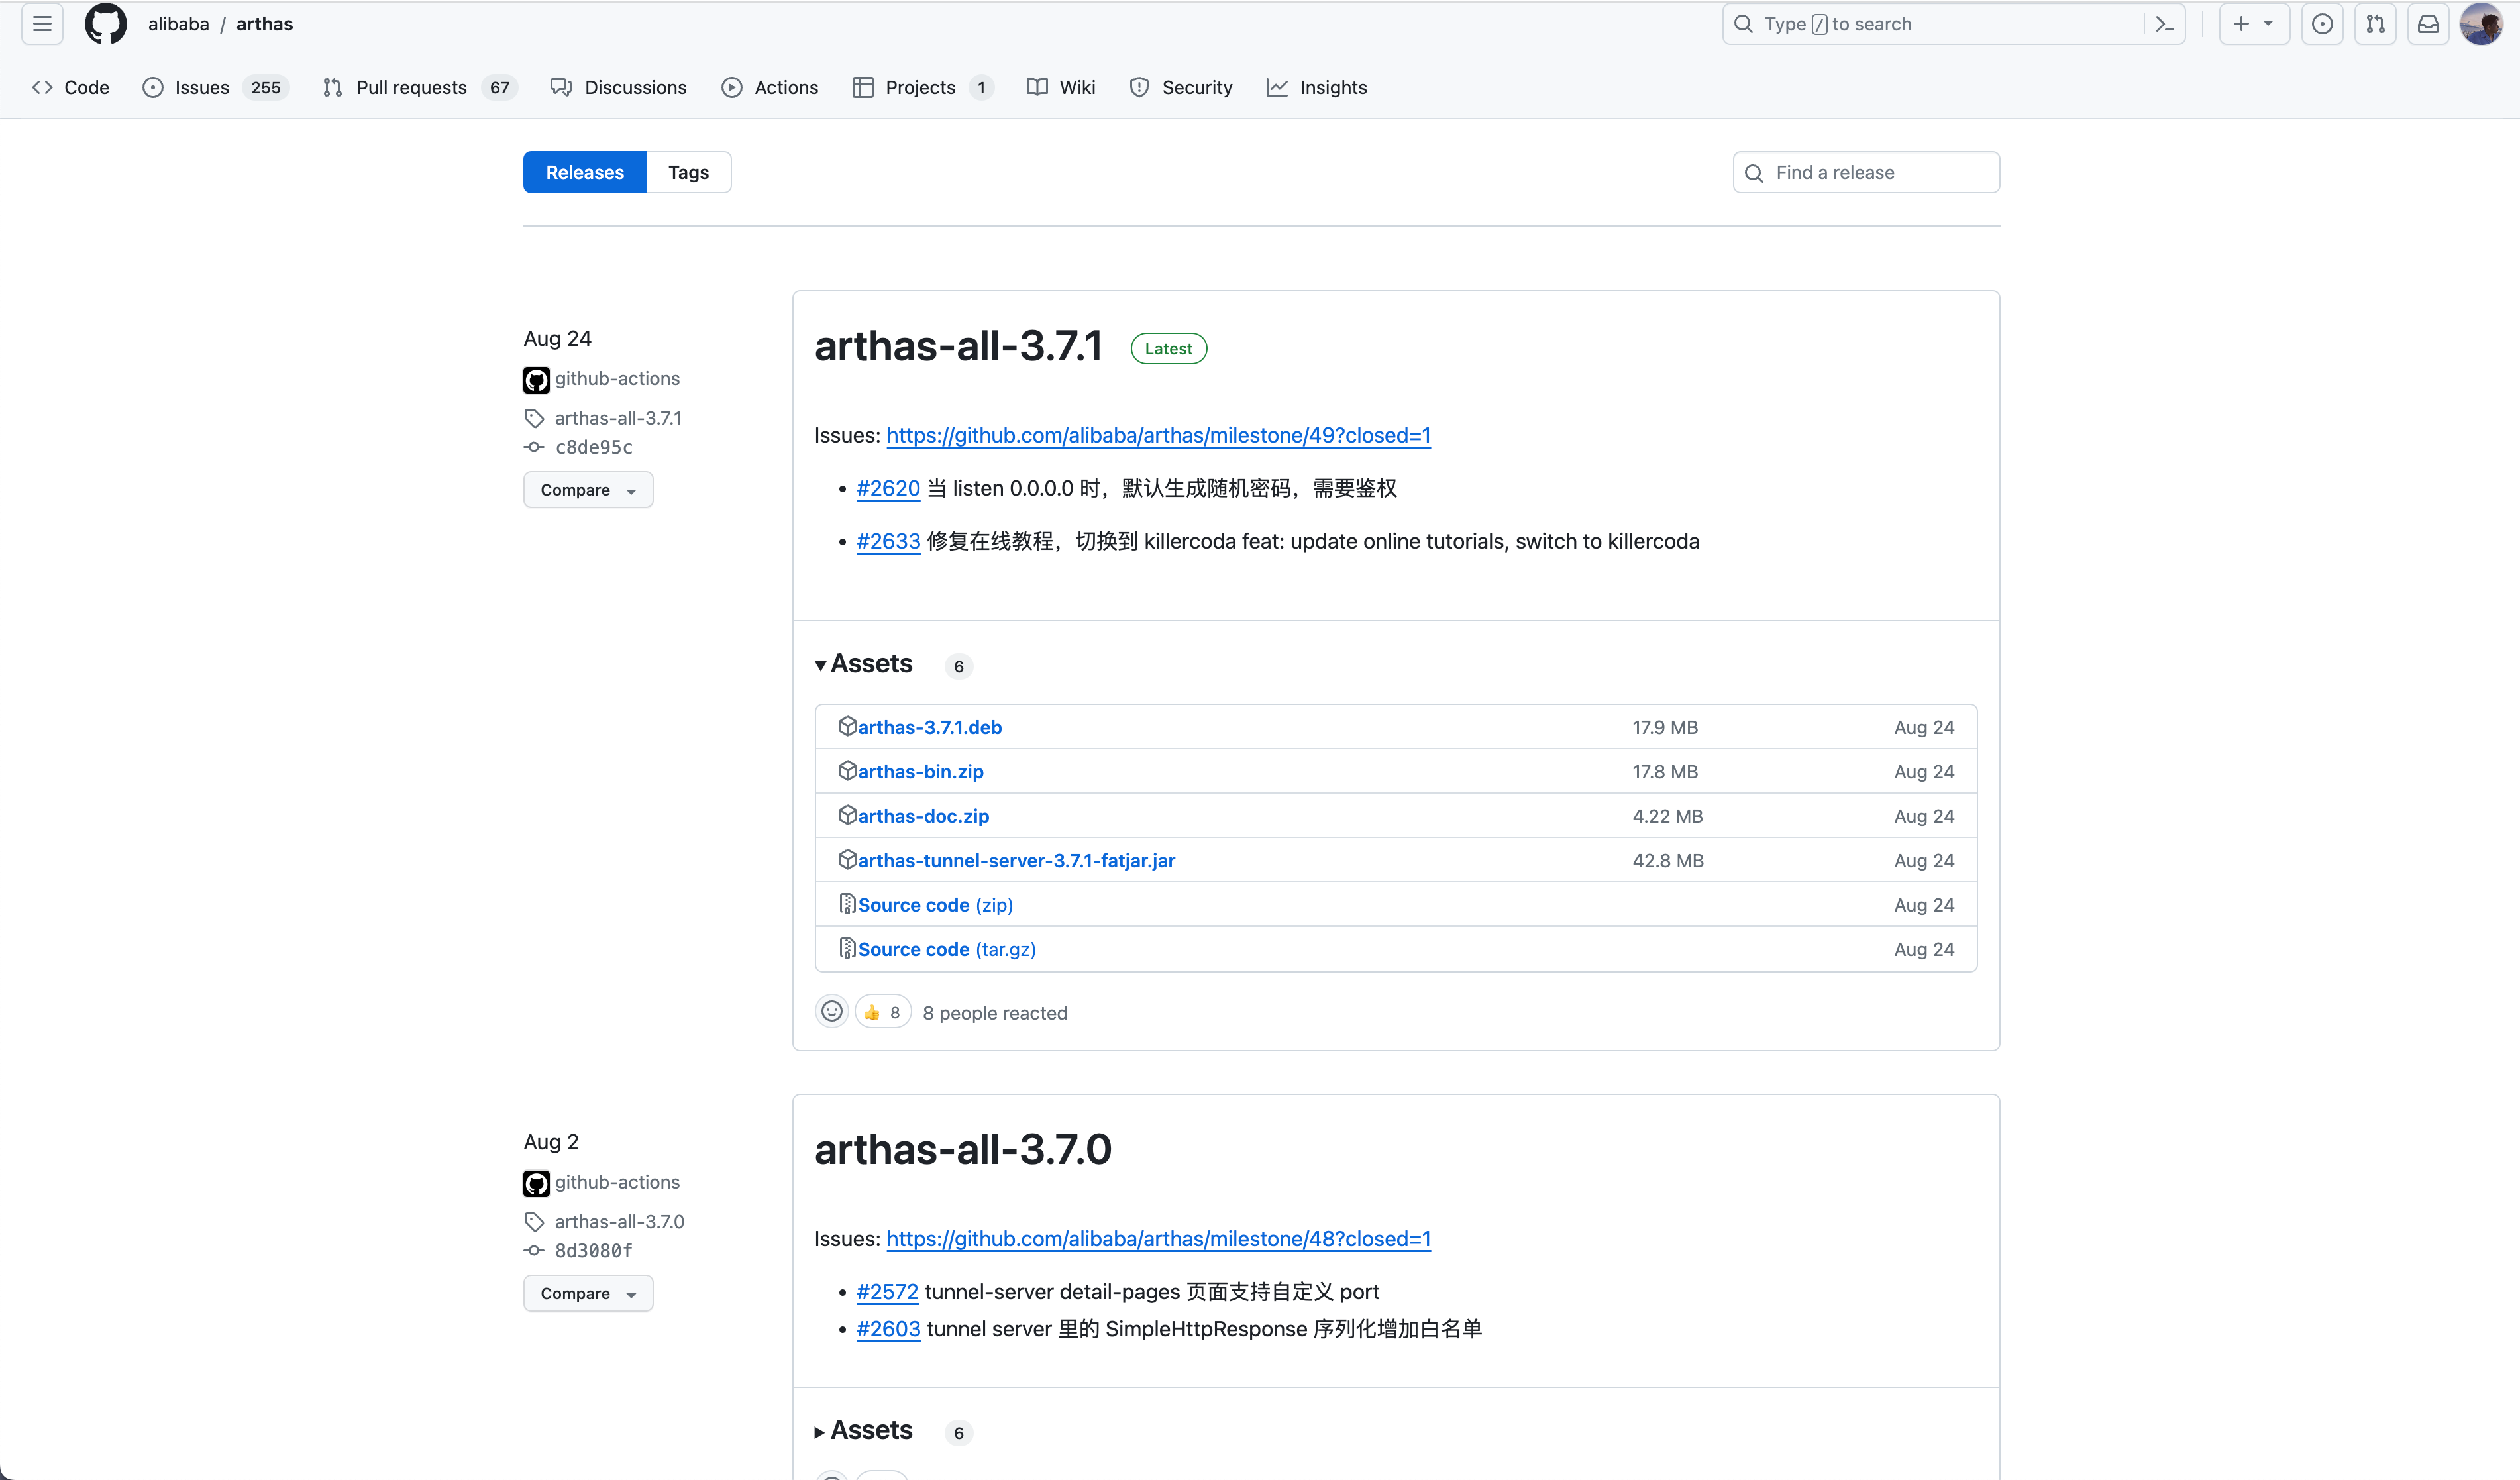Screen dimensions: 2520x1480
Task: Open the alibaba owner link
Action: [178, 24]
